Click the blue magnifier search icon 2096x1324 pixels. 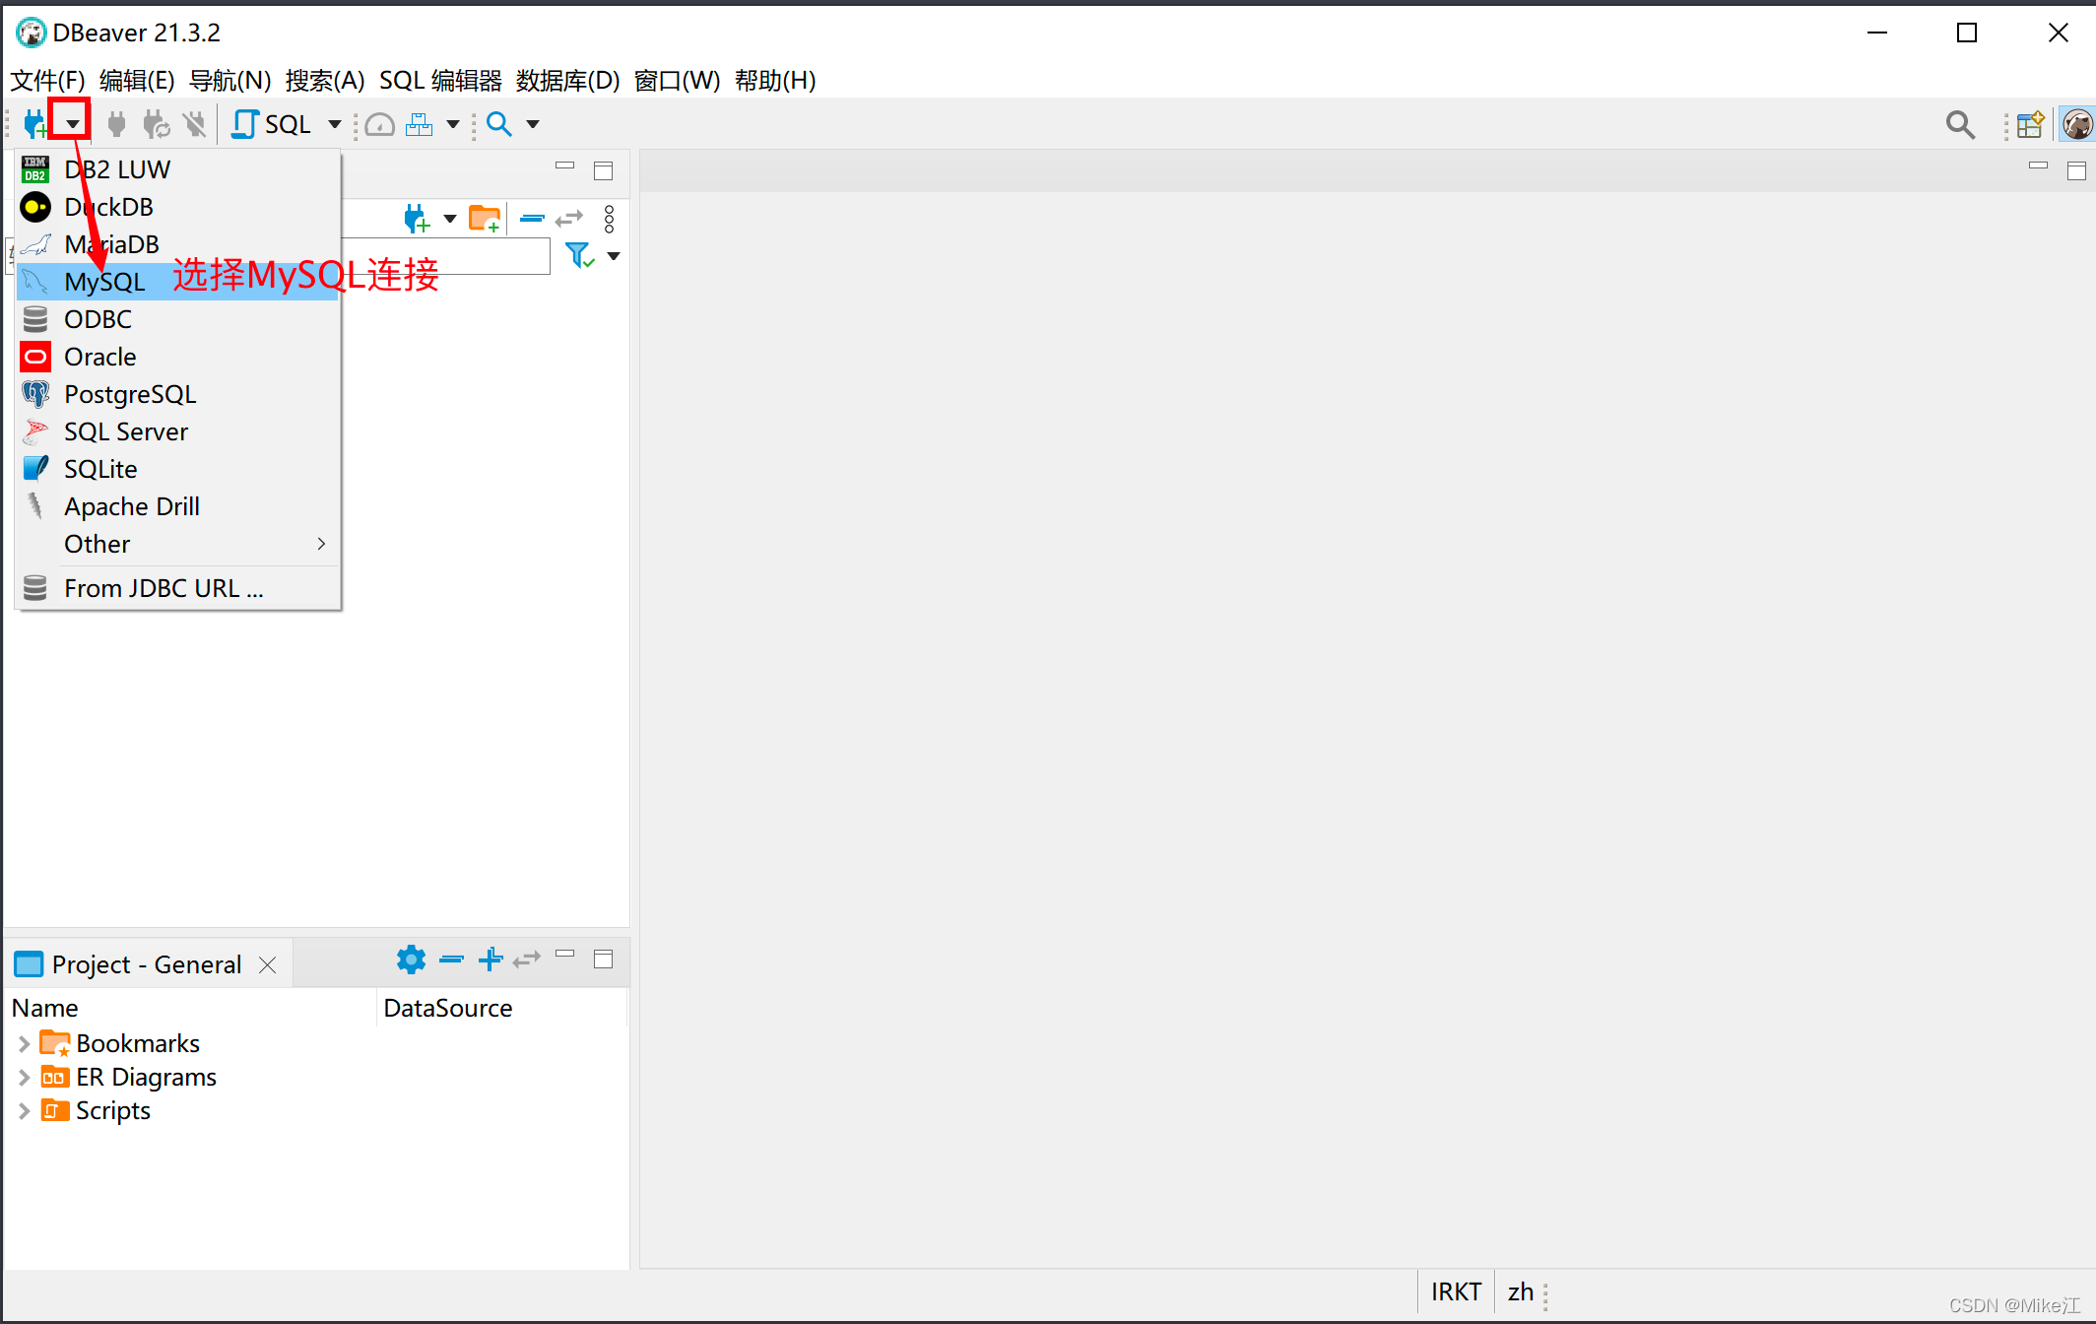tap(499, 124)
